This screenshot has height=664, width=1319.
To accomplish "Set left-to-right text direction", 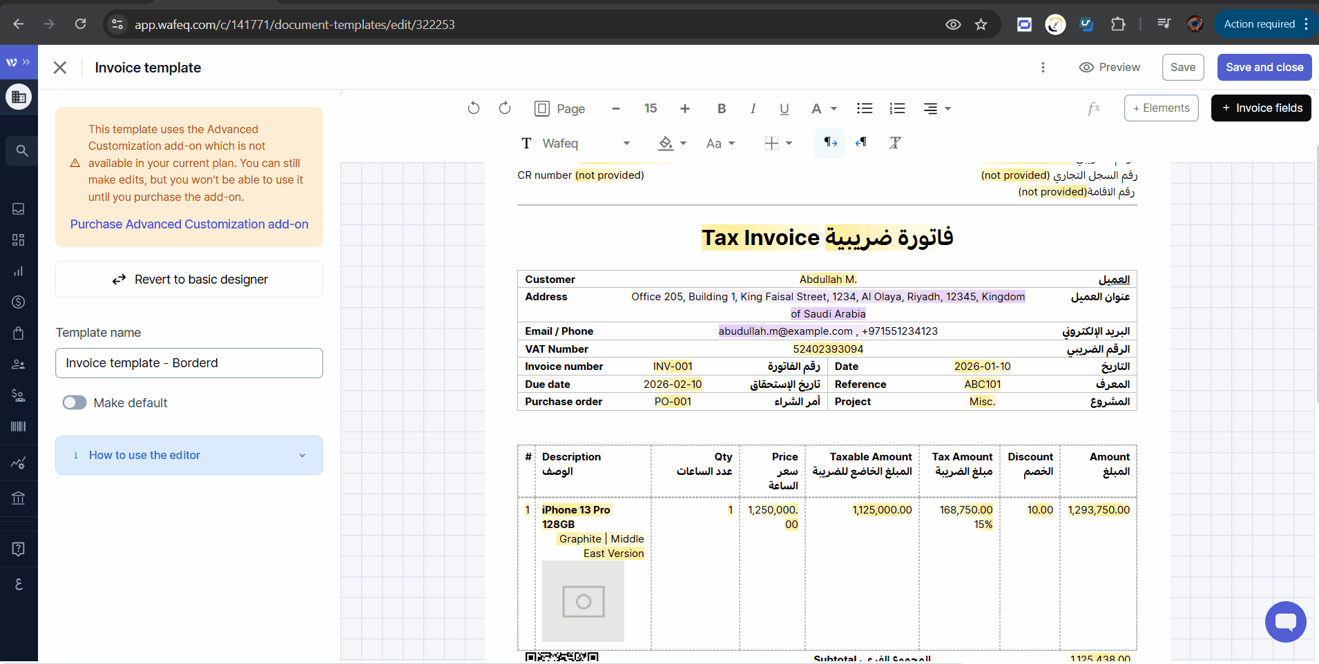I will pos(830,143).
